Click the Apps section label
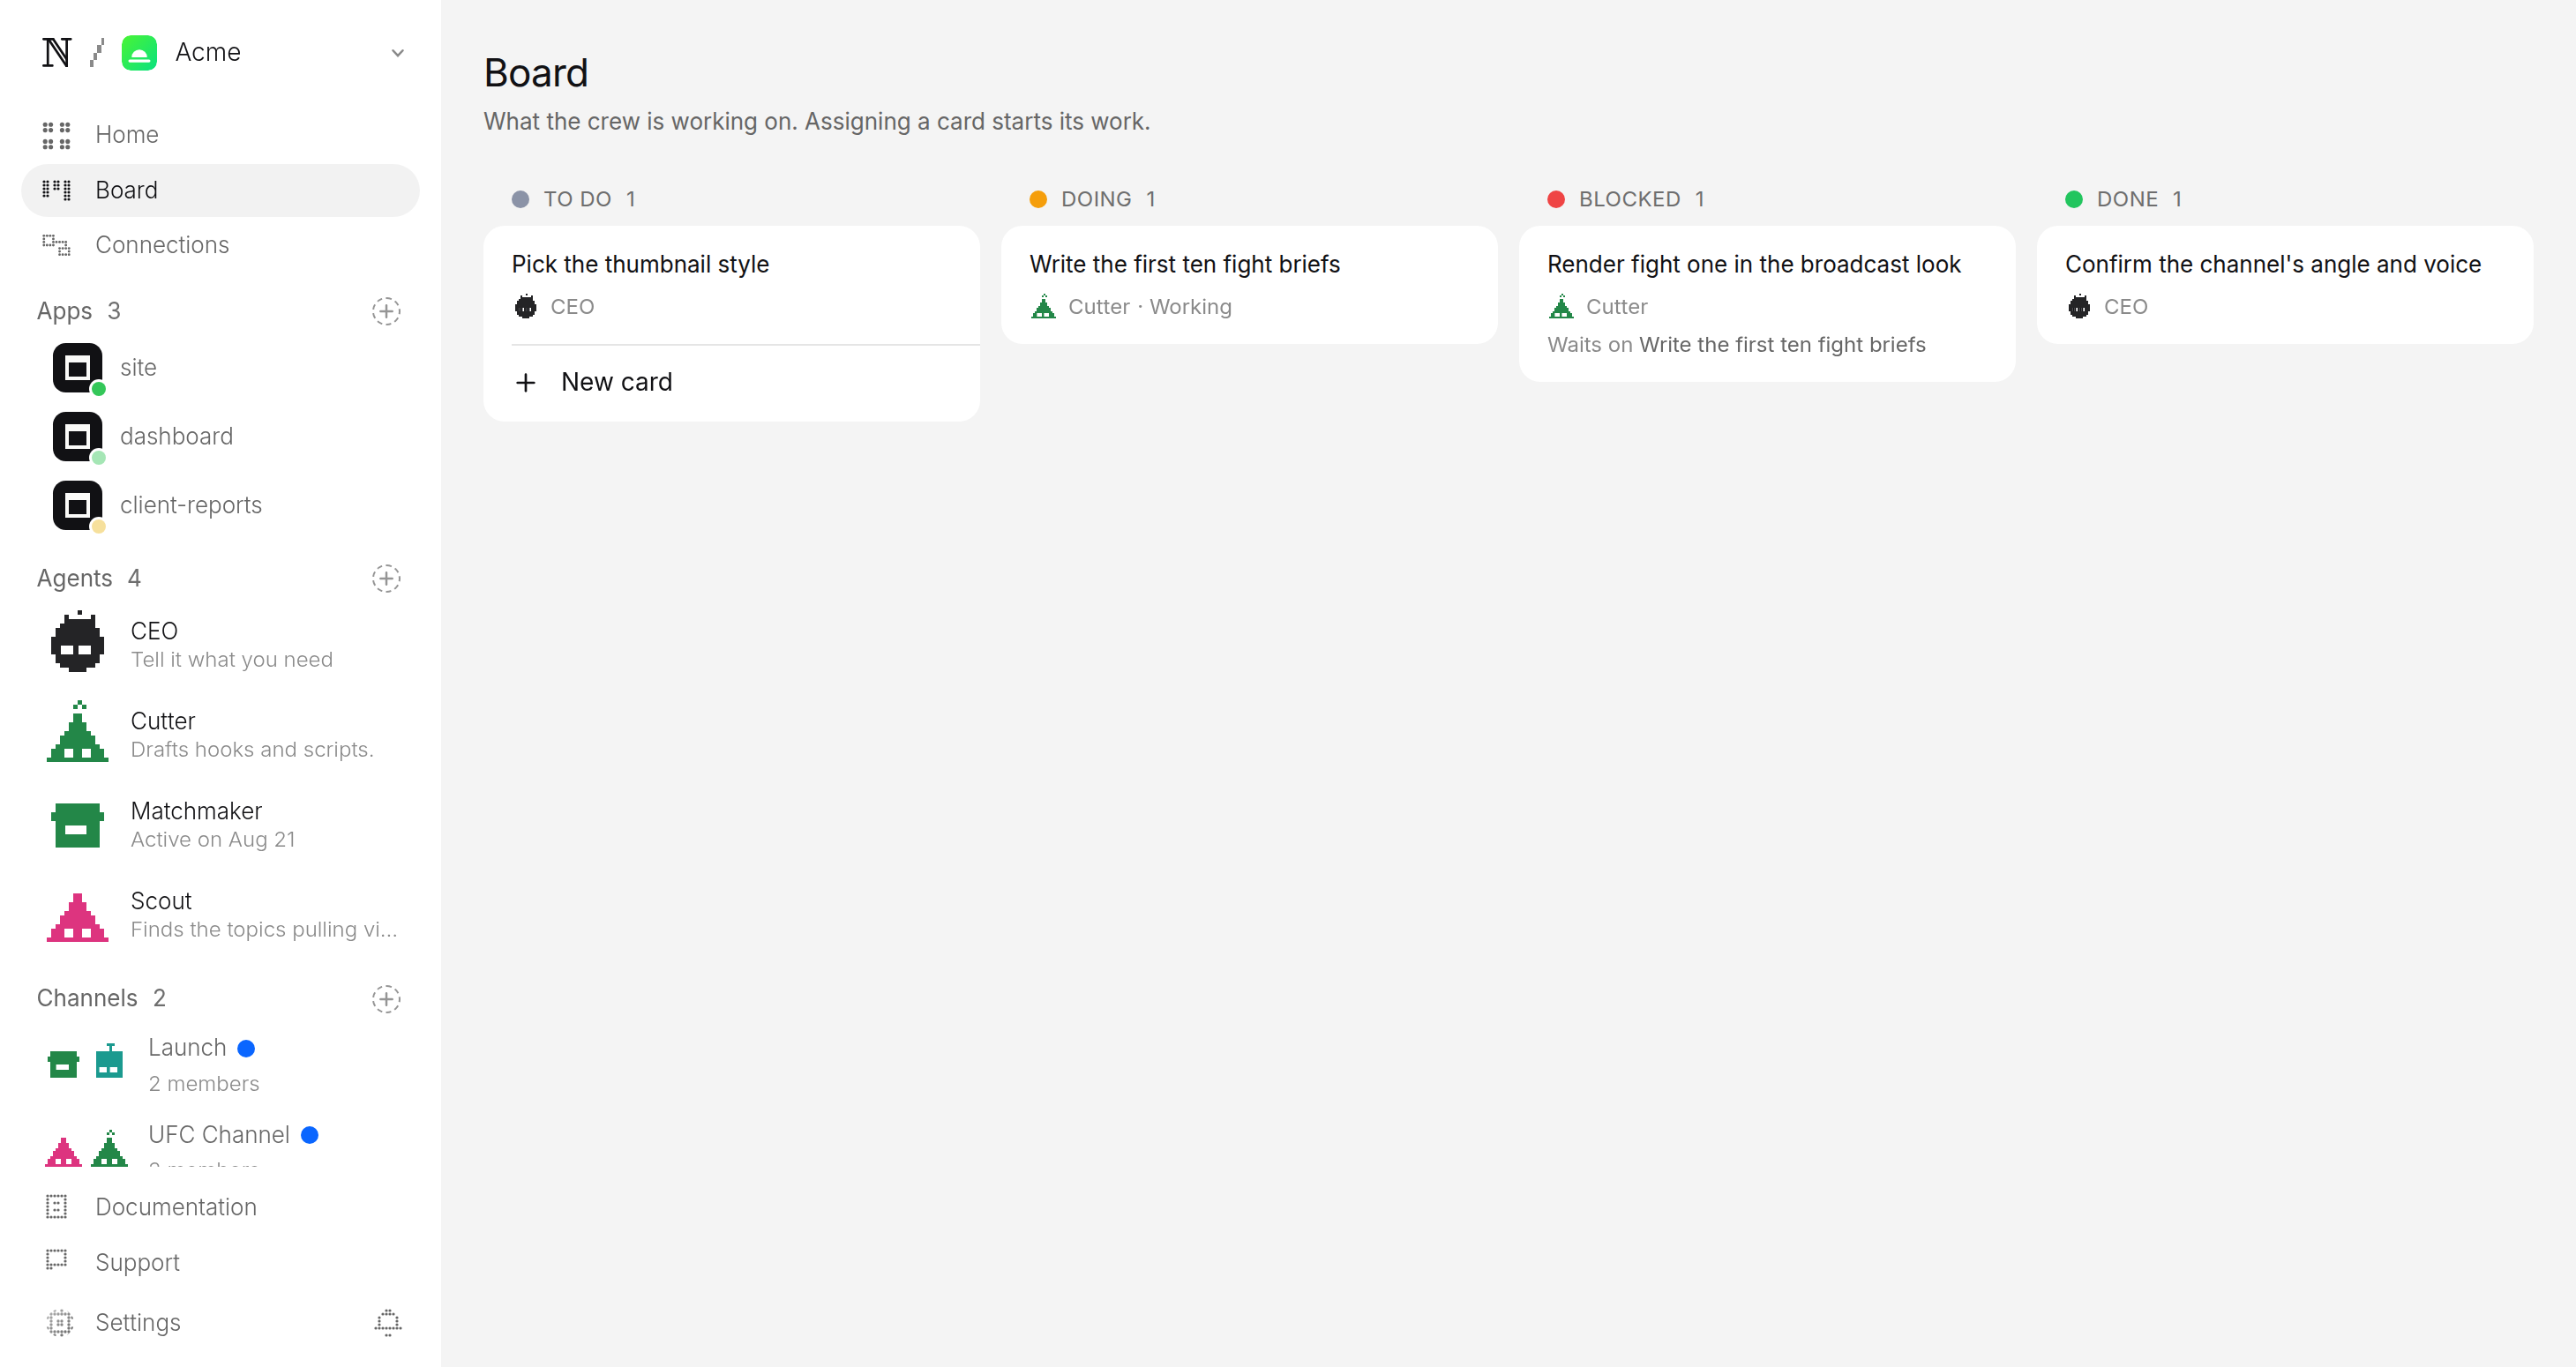Viewport: 2576px width, 1367px height. (x=64, y=311)
